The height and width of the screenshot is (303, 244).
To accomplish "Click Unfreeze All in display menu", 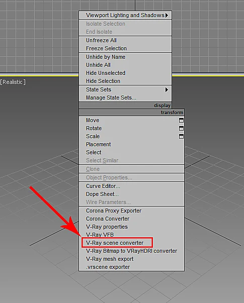I will pos(101,40).
